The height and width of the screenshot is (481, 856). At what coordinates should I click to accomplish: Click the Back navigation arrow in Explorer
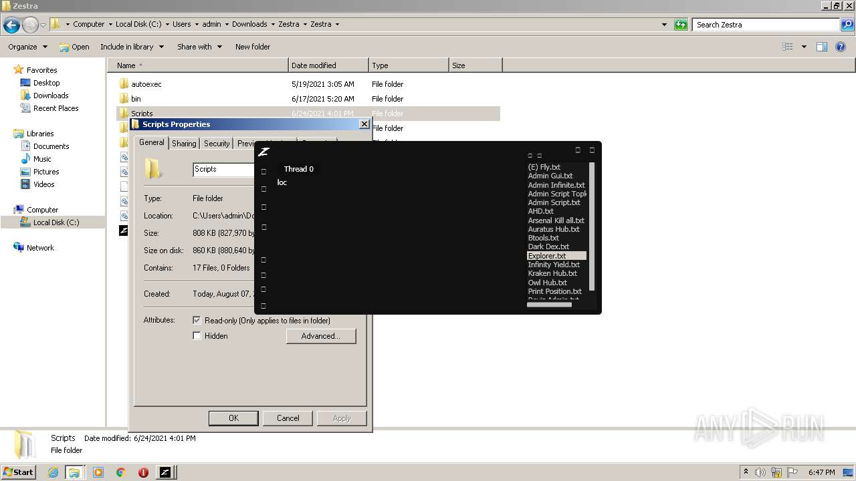11,25
